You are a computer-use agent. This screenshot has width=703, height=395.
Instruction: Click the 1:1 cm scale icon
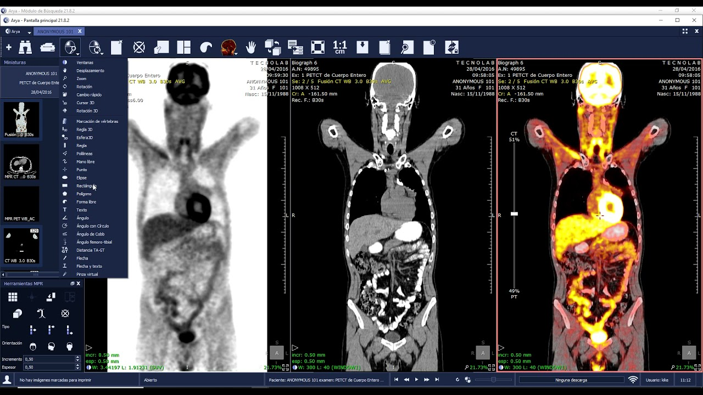coord(340,48)
